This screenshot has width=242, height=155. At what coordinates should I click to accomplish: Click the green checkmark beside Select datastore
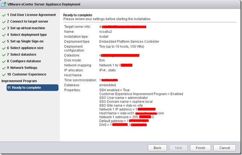pos(4,55)
